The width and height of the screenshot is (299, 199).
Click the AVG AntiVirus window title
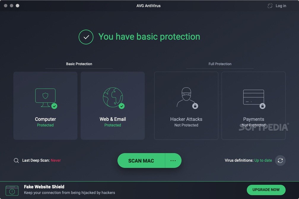pos(148,6)
